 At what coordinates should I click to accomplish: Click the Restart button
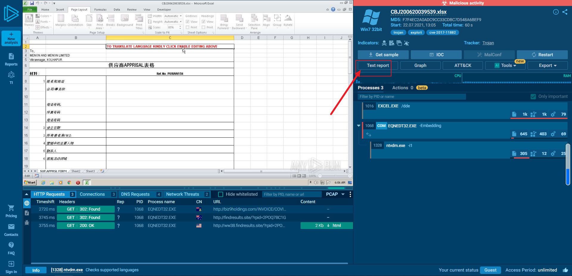(x=542, y=55)
